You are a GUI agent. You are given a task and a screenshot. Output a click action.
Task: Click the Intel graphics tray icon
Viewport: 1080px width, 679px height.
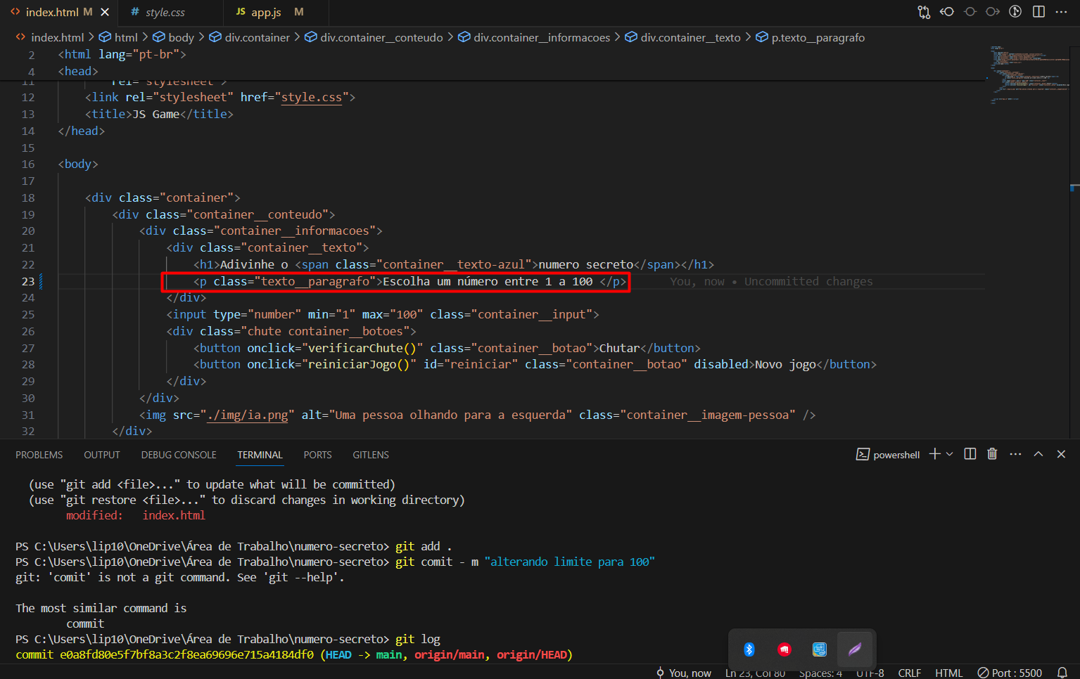click(x=819, y=649)
